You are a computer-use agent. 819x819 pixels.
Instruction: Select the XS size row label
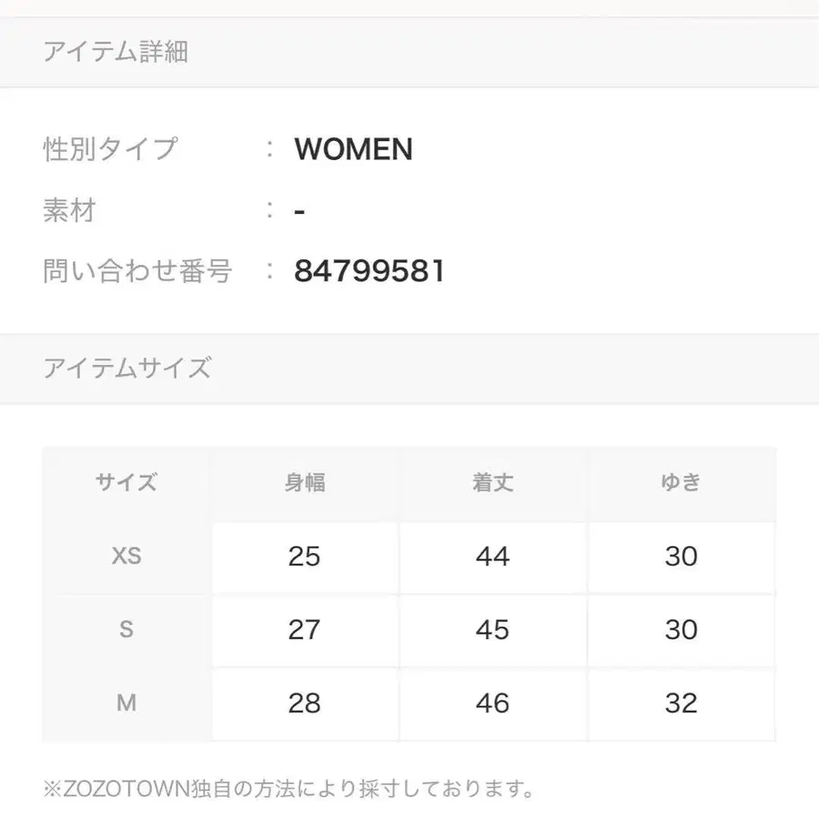click(x=126, y=556)
